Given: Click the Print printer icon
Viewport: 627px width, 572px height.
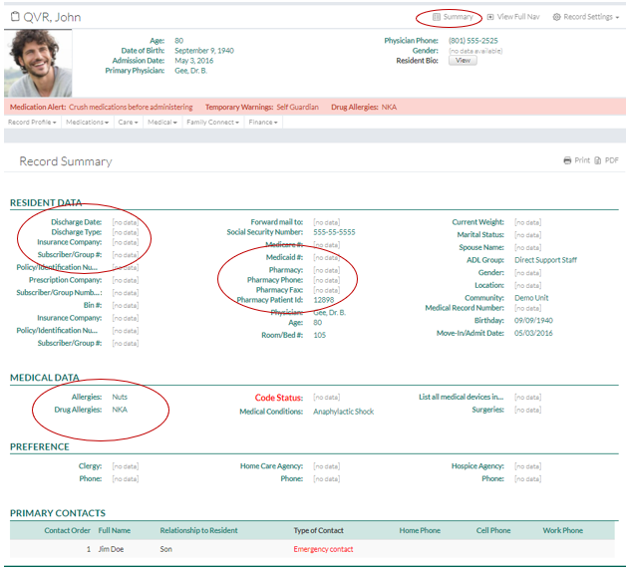Looking at the screenshot, I should click(x=567, y=160).
